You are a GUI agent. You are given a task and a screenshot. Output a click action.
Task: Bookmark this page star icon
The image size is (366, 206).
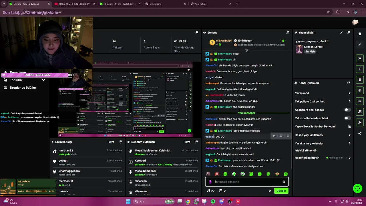328,12
